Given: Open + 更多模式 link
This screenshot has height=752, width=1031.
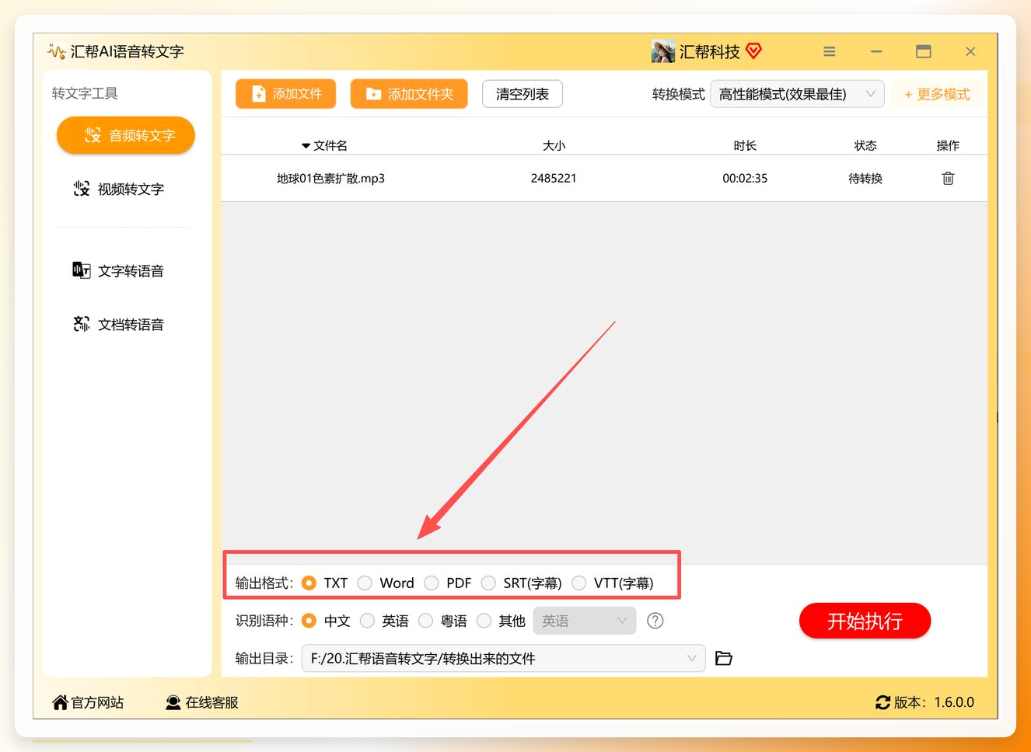Looking at the screenshot, I should click(x=937, y=94).
